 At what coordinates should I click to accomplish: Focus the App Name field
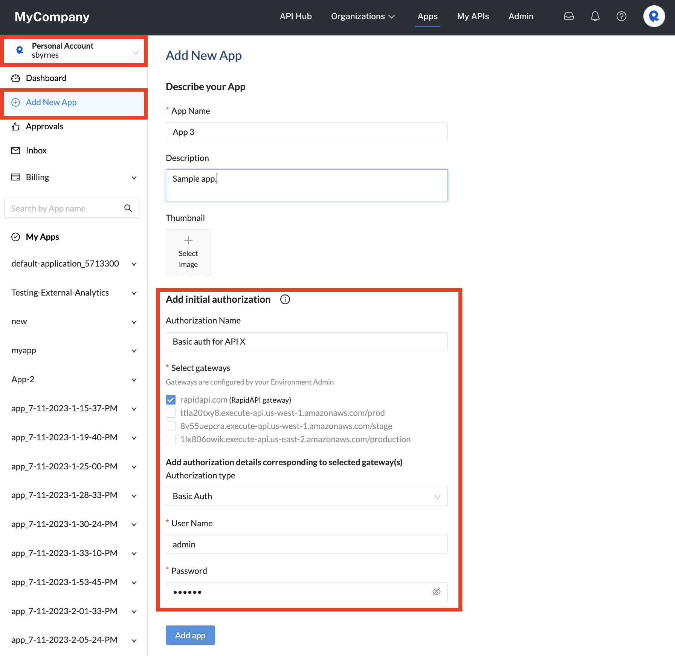coord(307,132)
